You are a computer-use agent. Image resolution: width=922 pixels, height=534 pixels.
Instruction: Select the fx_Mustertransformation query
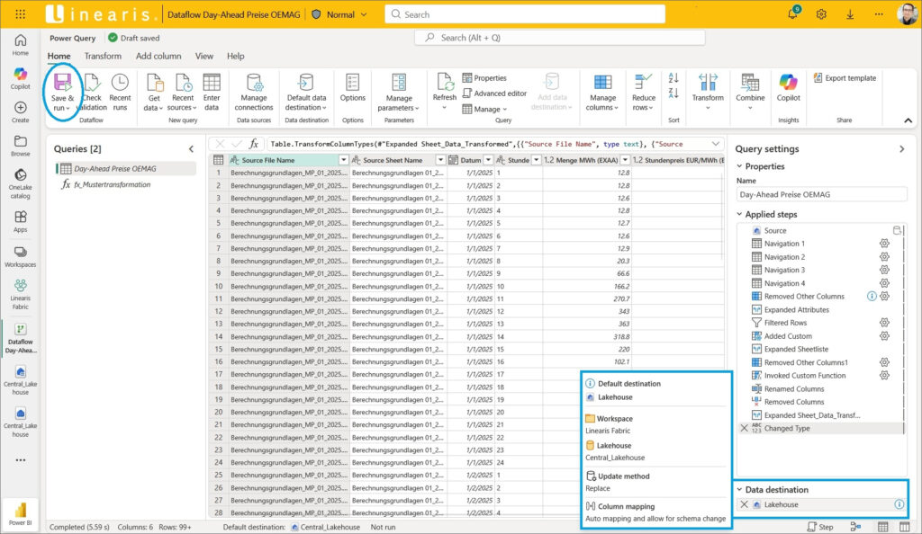tap(112, 184)
